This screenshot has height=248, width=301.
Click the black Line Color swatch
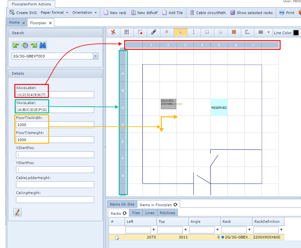click(x=296, y=33)
